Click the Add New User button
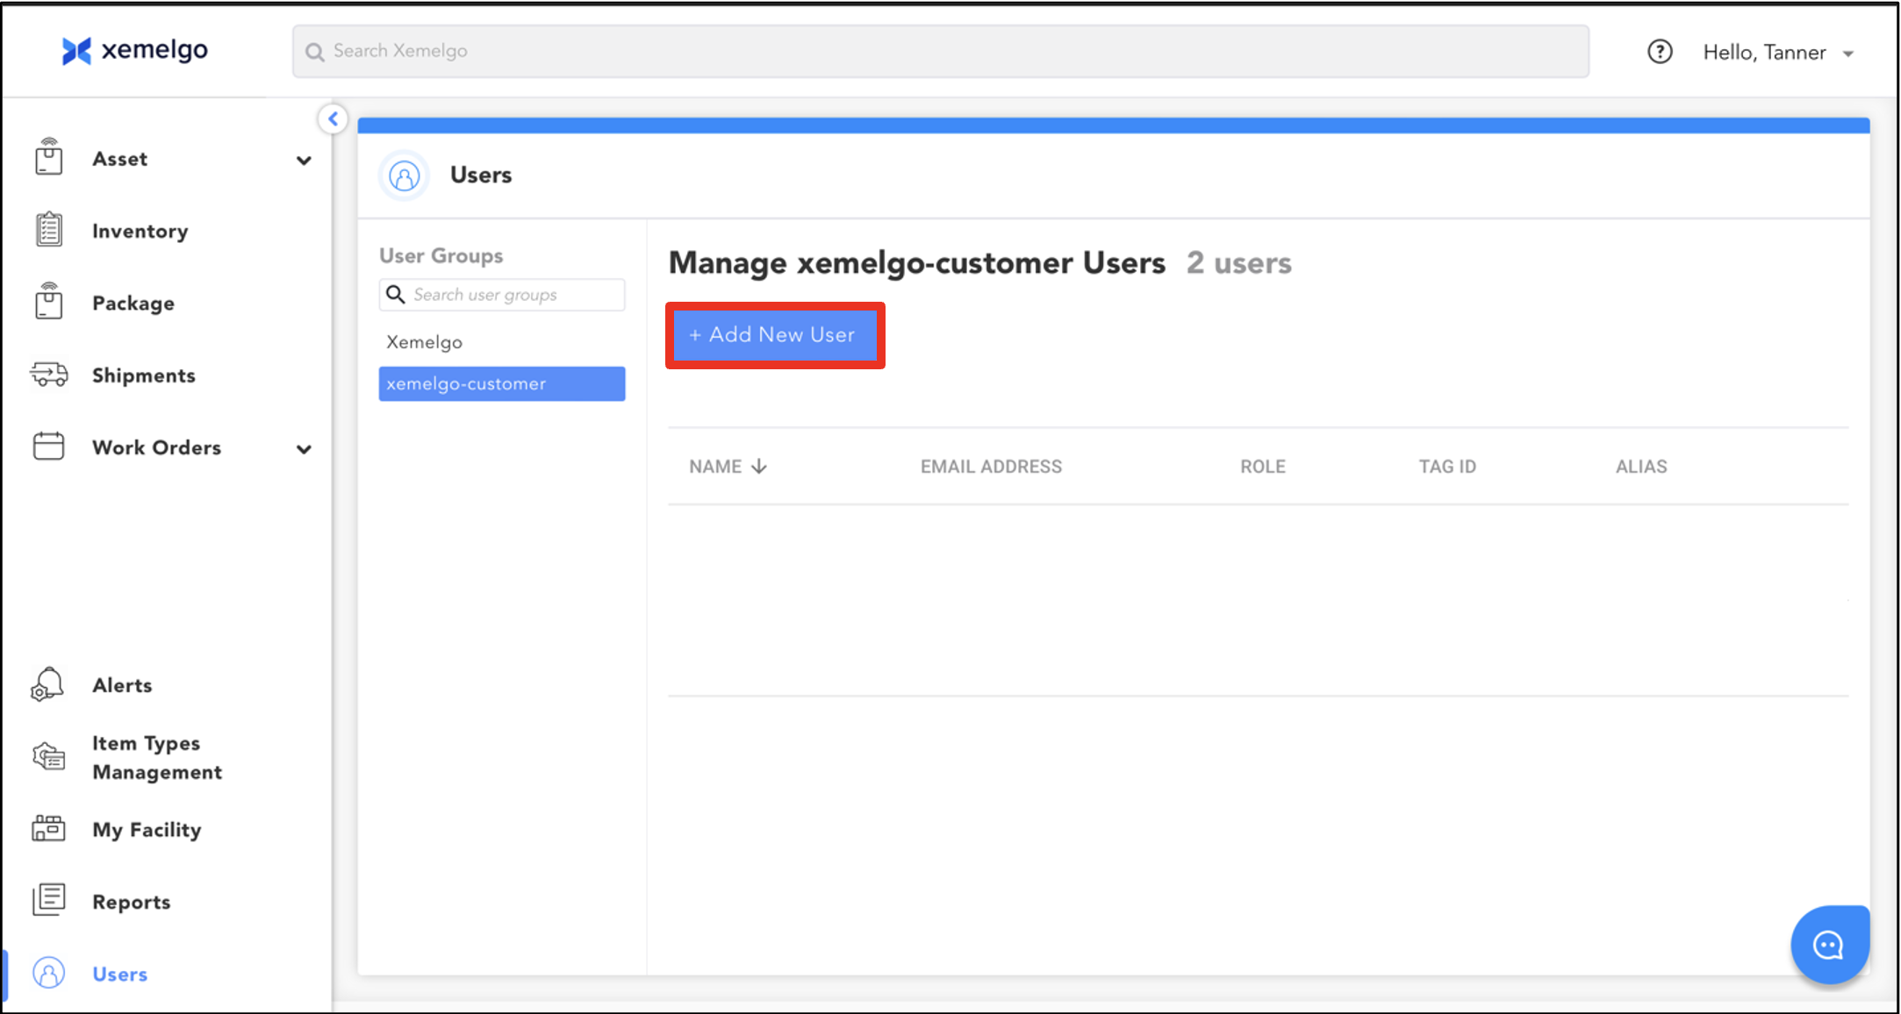The height and width of the screenshot is (1014, 1901). 774,335
